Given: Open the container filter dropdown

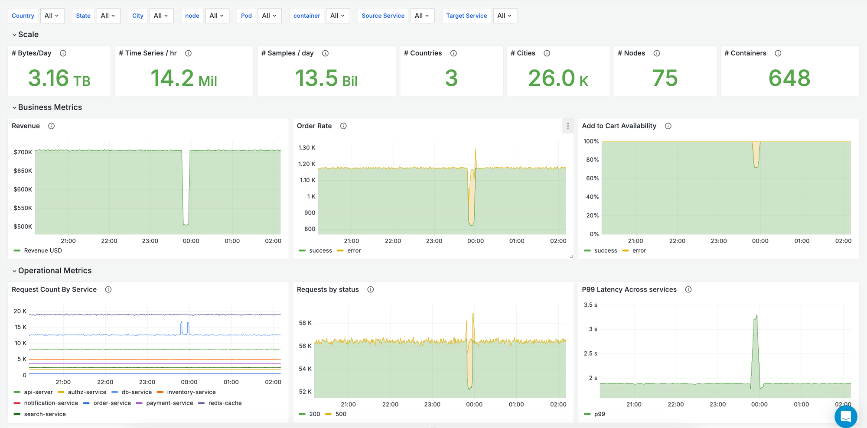Looking at the screenshot, I should tap(338, 16).
